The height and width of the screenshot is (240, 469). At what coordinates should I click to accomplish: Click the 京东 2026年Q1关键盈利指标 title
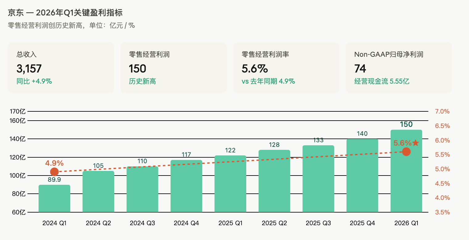65,13
